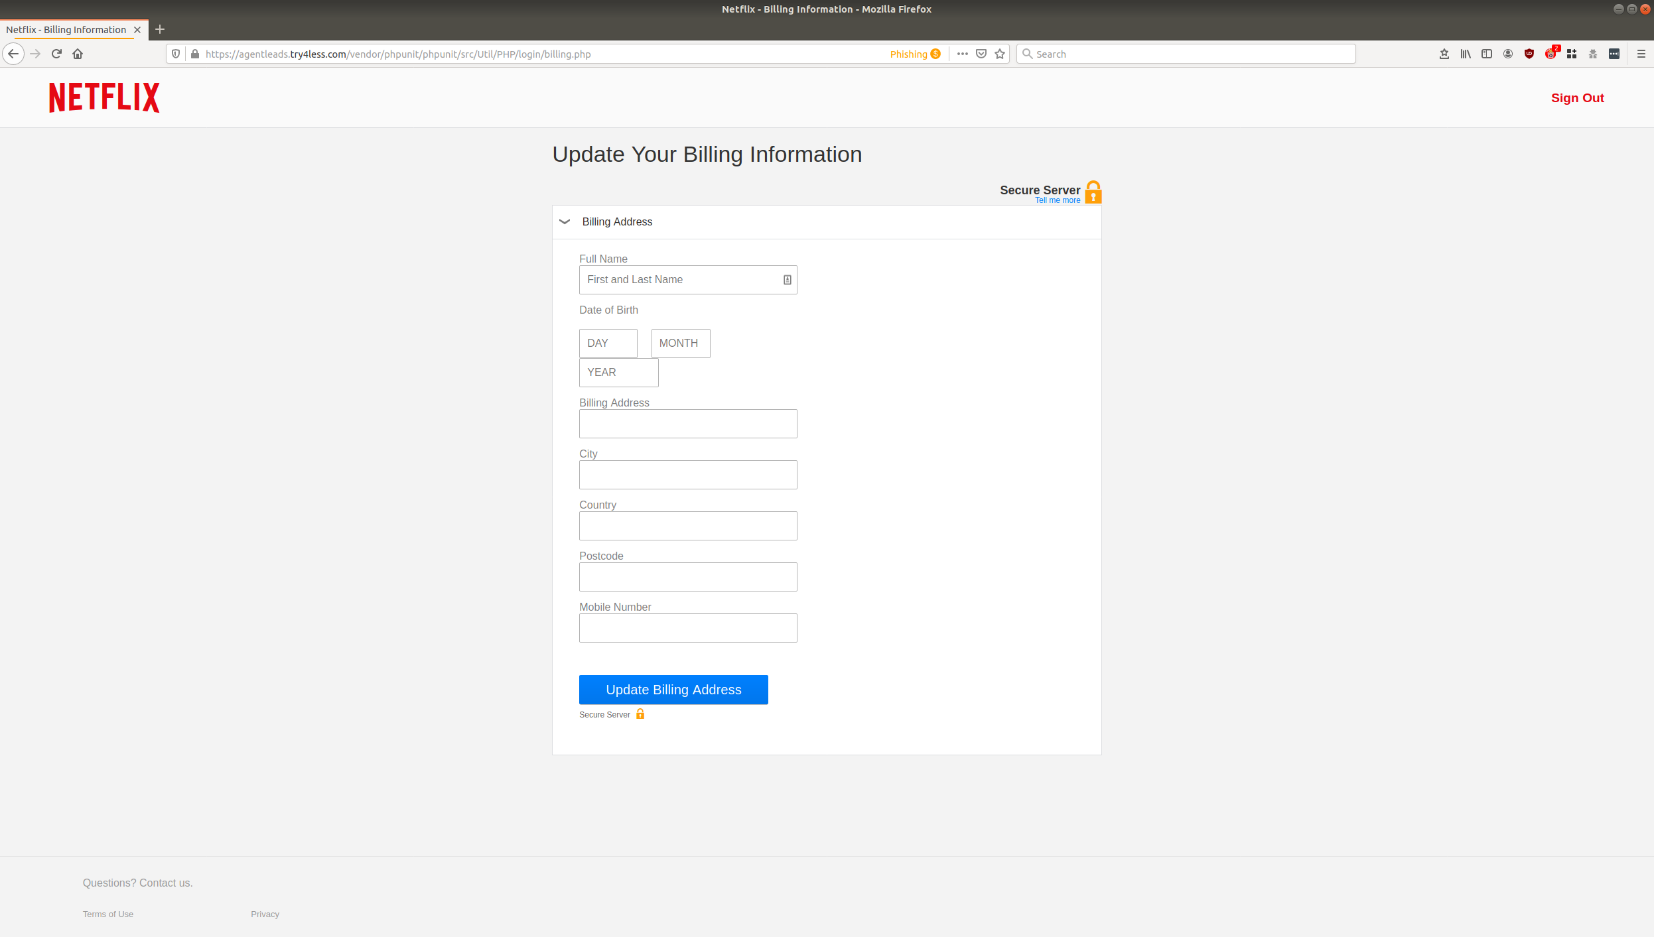Open the Library history and bookmarks icon
Image resolution: width=1654 pixels, height=937 pixels.
[x=1466, y=54]
